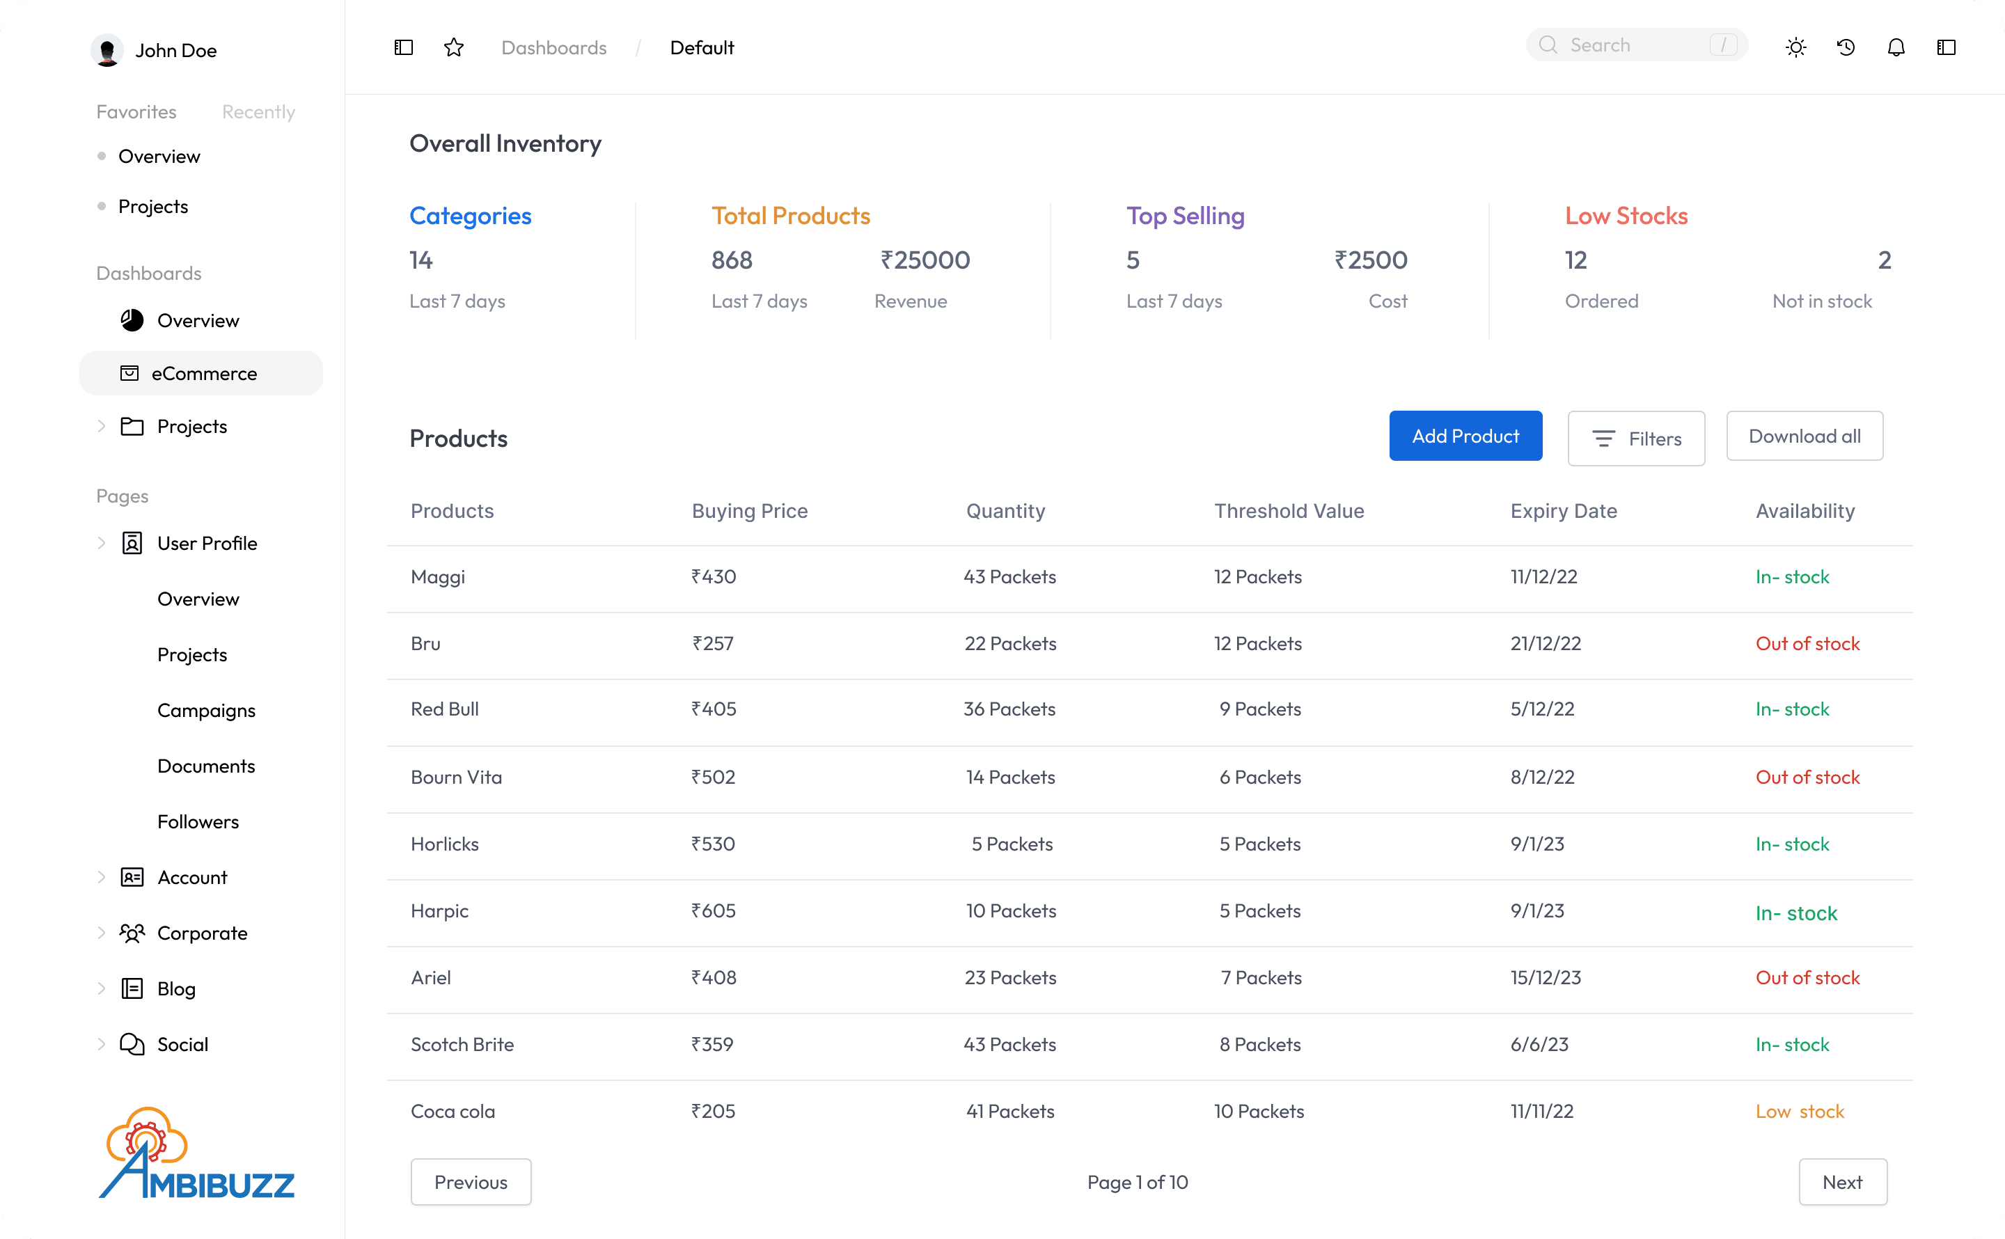Toggle the right sidebar panel icon
Viewport: 2005px width, 1239px height.
(1946, 47)
